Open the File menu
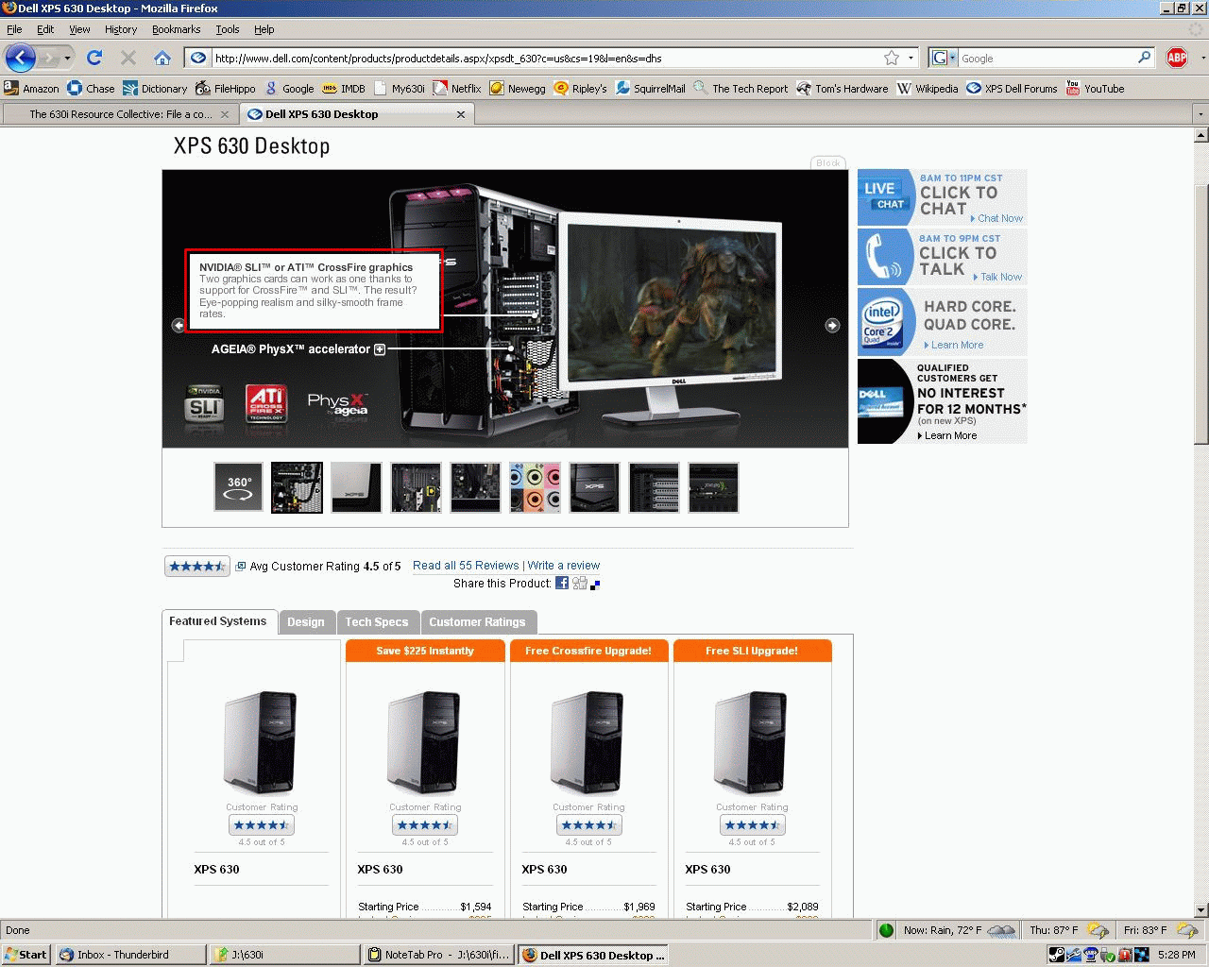The image size is (1209, 967). tap(14, 29)
